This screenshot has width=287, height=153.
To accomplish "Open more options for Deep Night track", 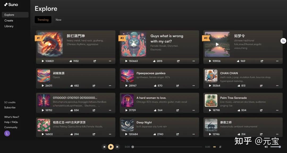I will (193, 134).
